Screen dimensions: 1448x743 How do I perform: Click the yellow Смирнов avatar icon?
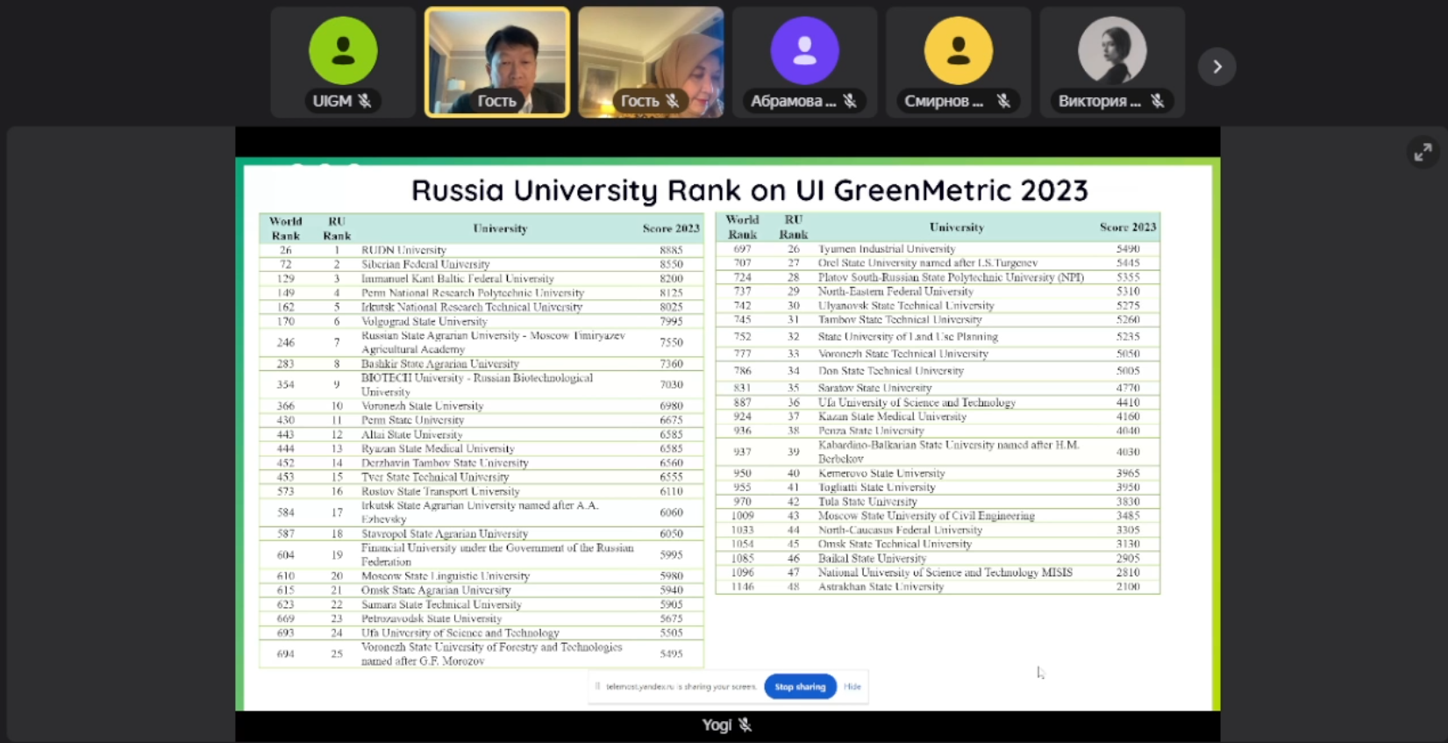pos(958,51)
